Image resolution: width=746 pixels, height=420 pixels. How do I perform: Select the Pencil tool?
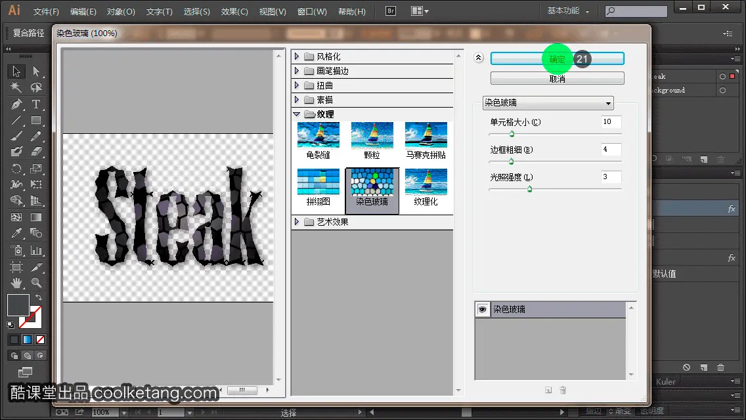36,136
